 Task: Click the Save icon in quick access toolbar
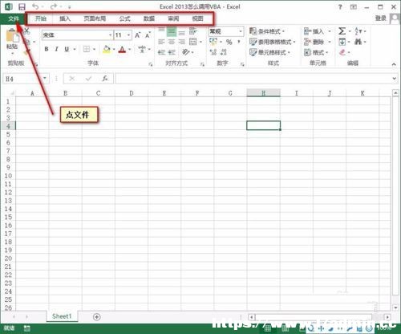tap(22, 6)
